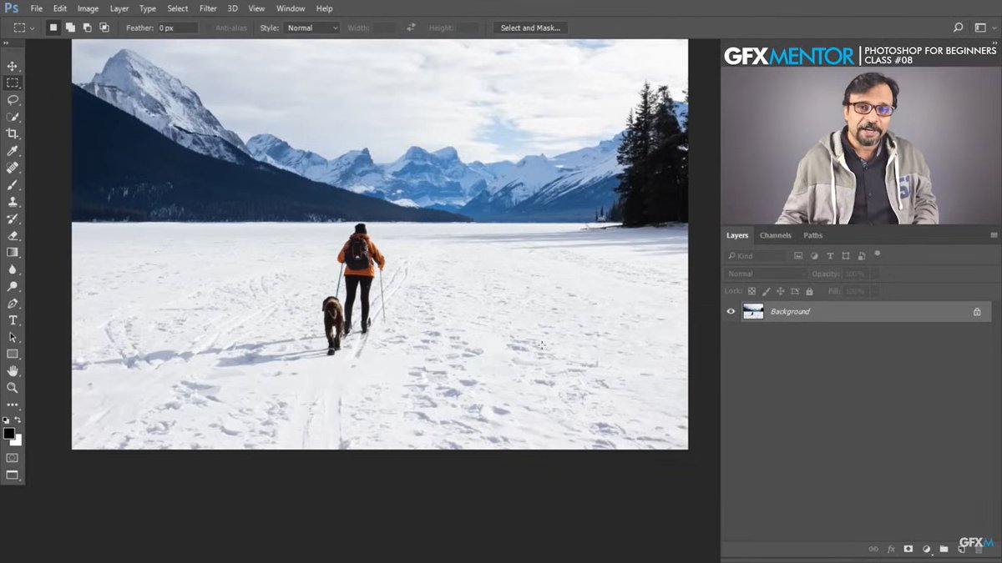The image size is (1002, 563).
Task: Enable Intersect with Selection mode
Action: (x=104, y=28)
